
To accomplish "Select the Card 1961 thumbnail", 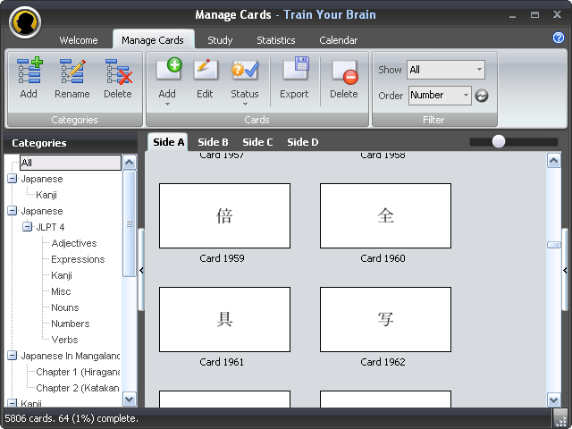I will [x=224, y=319].
